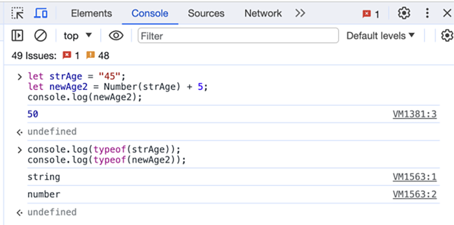Create live expression with the eye icon
This screenshot has height=225, width=454.
tap(116, 36)
